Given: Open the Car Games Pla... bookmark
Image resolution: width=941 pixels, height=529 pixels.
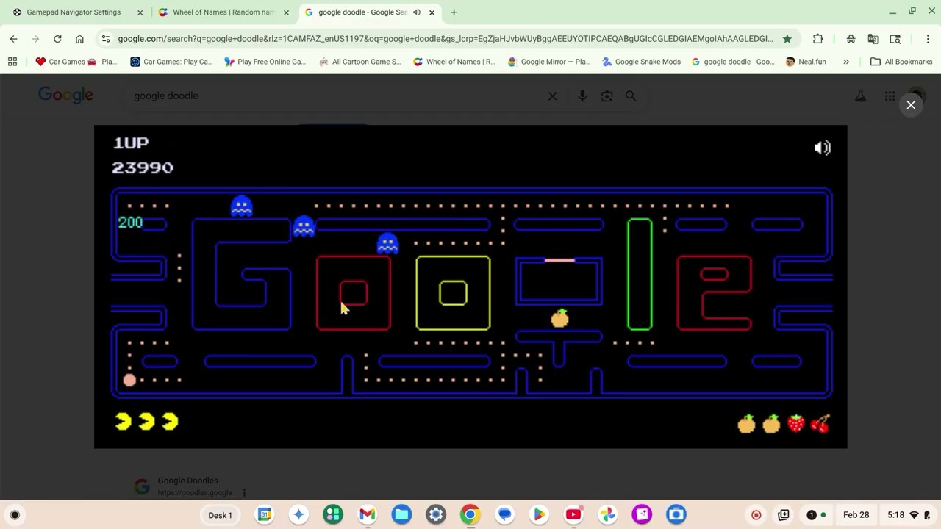Looking at the screenshot, I should pos(76,62).
